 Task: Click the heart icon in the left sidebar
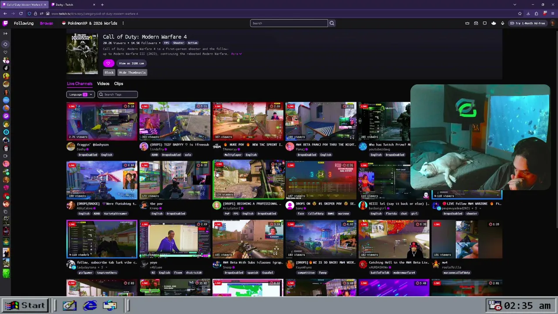coord(6,52)
